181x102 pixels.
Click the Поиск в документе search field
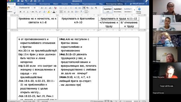(x=130, y=1)
